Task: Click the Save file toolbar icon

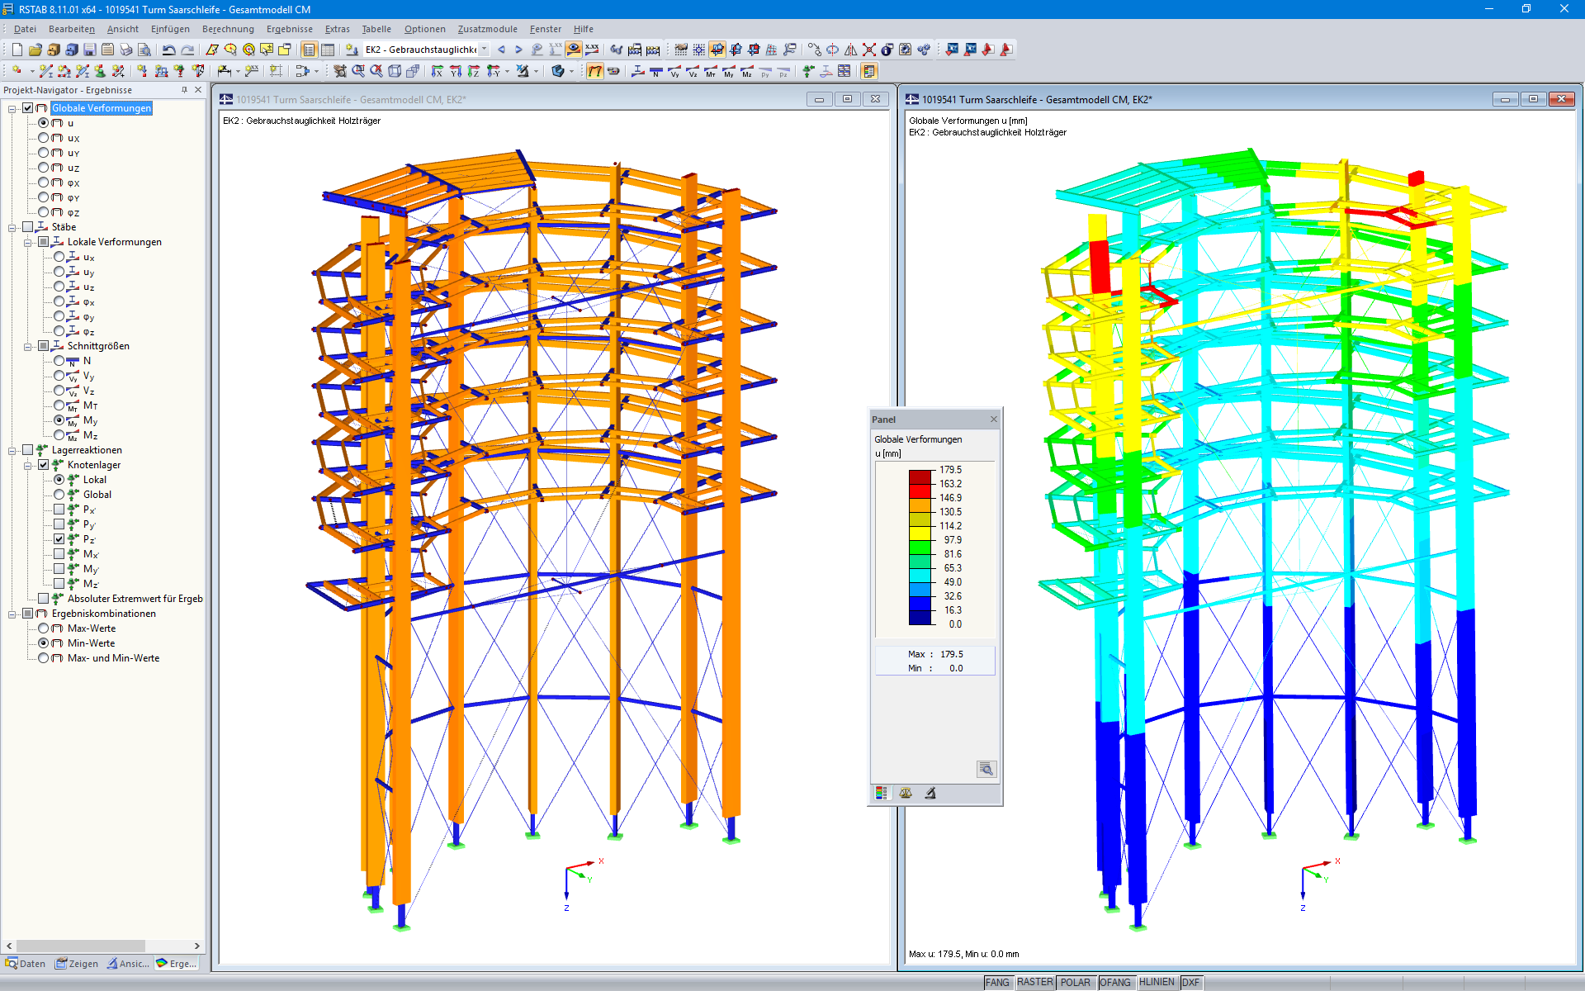Action: tap(89, 50)
